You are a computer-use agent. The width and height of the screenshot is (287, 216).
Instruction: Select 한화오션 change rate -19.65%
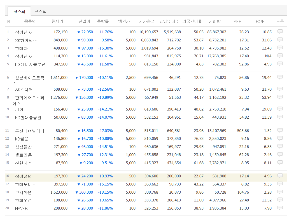pyautogui.click(x=106, y=200)
